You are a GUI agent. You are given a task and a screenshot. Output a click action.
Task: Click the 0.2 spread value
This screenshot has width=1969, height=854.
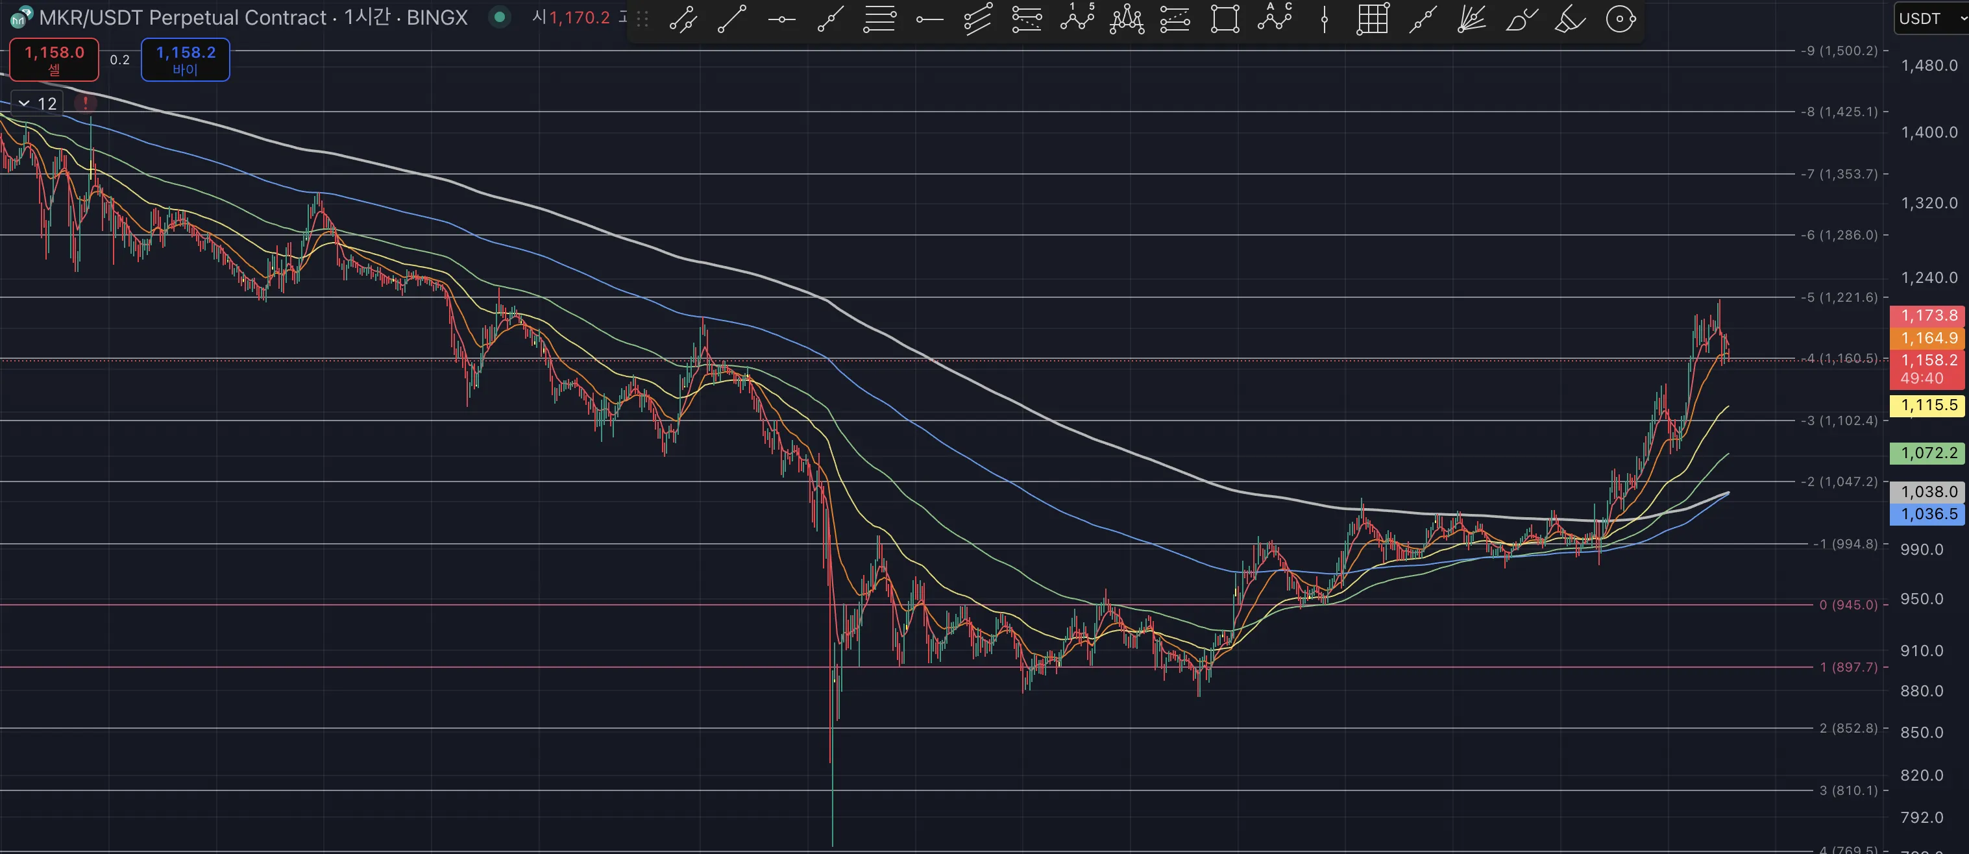pyautogui.click(x=120, y=60)
